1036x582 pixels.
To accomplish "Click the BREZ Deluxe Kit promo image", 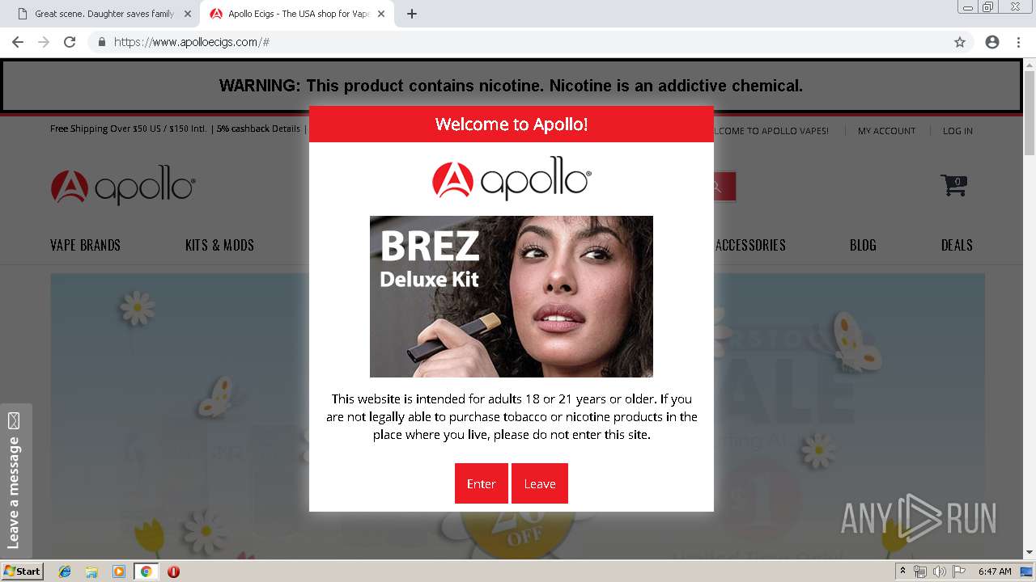I will (512, 297).
